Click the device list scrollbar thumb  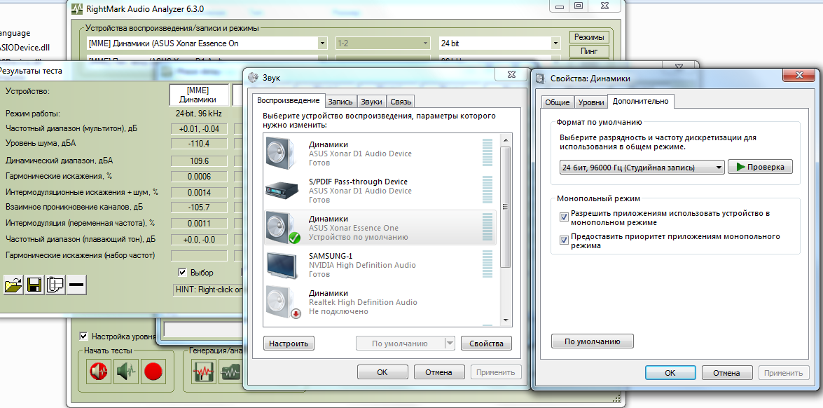pos(506,207)
